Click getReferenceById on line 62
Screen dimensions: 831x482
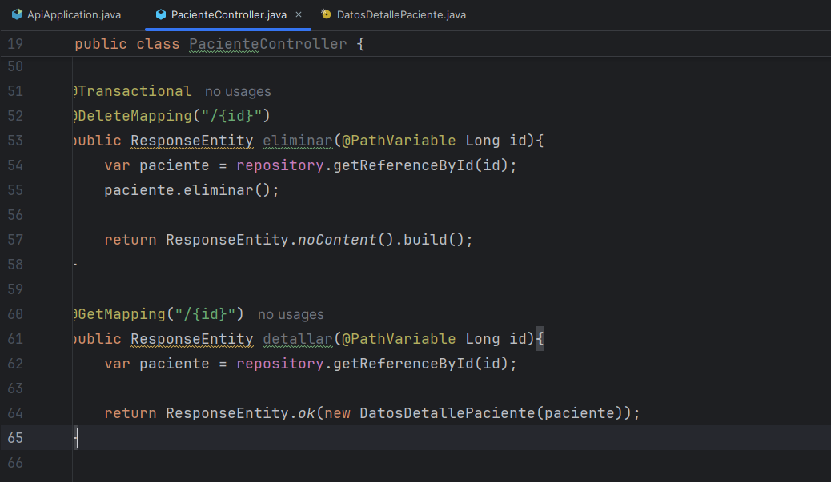coord(403,364)
